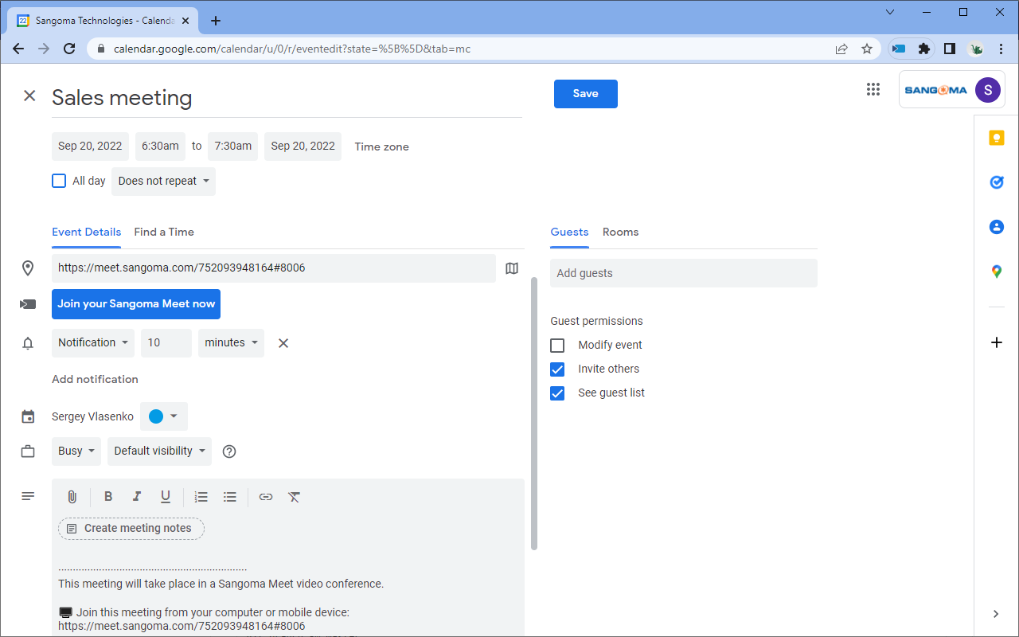Check the Modify event guest permission
The height and width of the screenshot is (637, 1019).
[x=557, y=346]
